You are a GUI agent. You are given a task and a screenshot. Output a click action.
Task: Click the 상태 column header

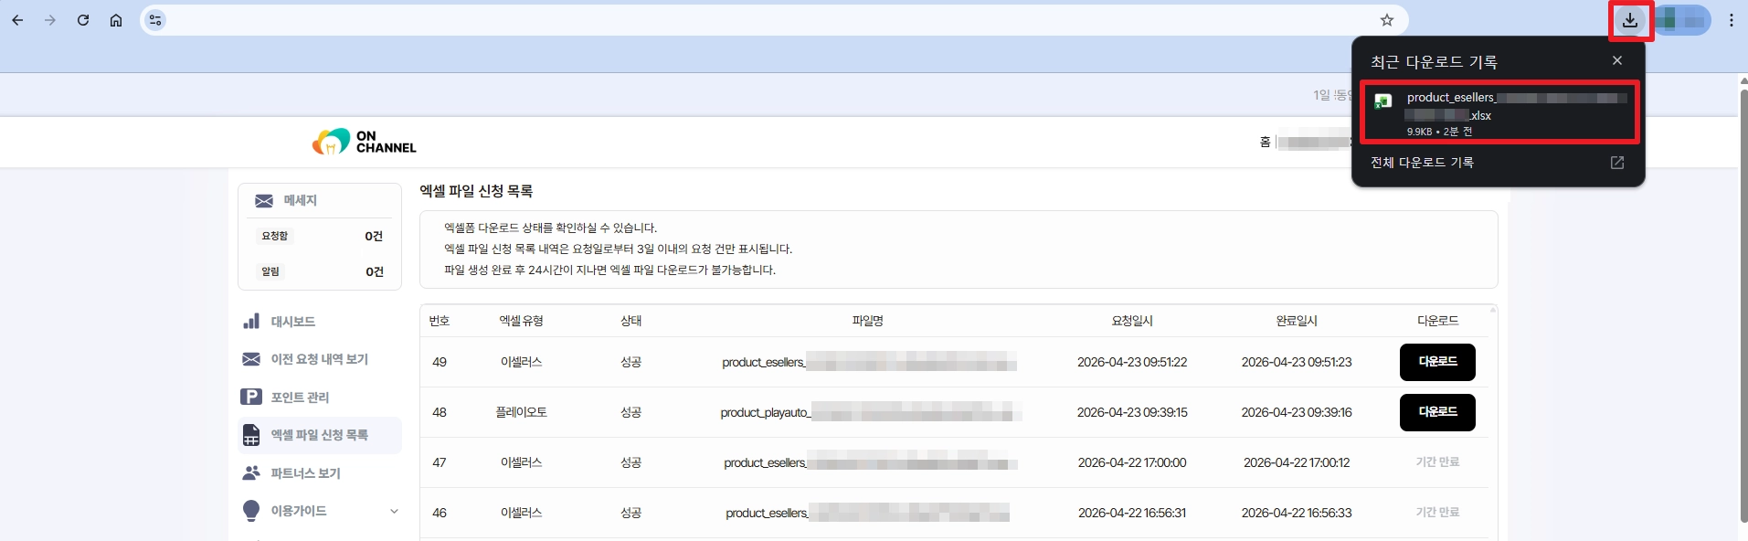pyautogui.click(x=630, y=321)
